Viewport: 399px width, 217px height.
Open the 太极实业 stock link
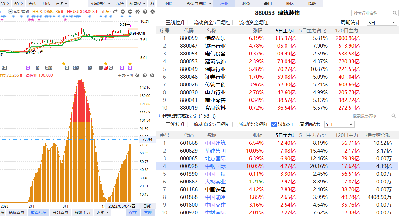point(216,182)
